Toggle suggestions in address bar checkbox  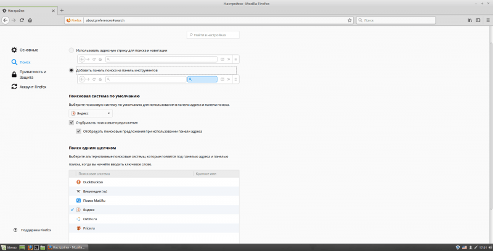click(79, 132)
